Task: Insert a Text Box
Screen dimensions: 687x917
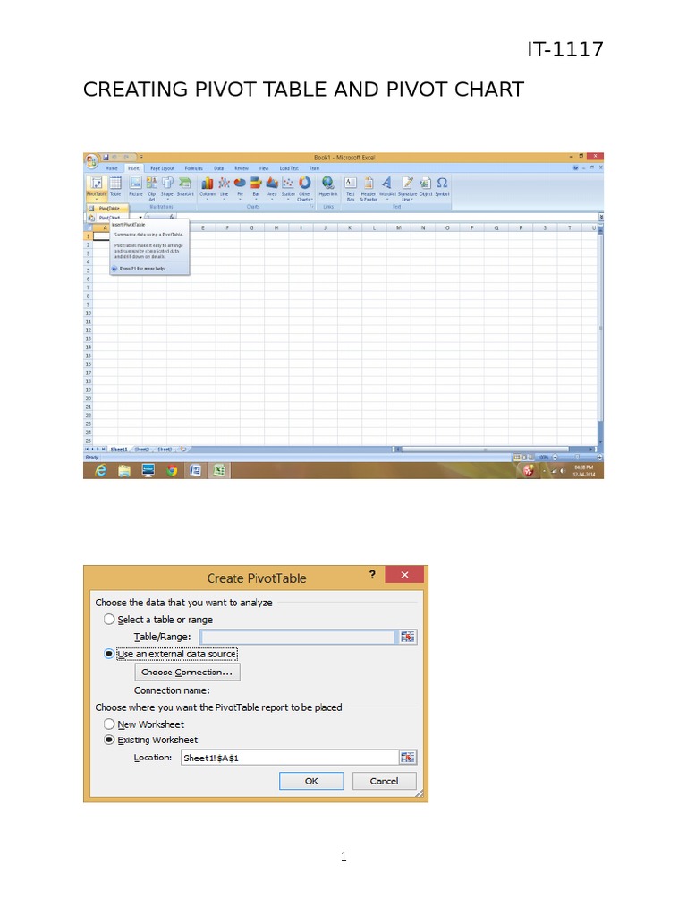Action: click(351, 188)
